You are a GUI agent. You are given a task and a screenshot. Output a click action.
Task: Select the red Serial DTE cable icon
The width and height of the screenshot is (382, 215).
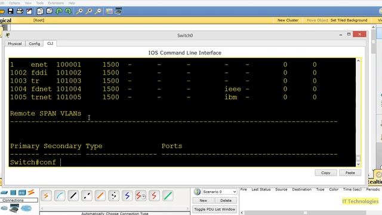tap(154, 196)
